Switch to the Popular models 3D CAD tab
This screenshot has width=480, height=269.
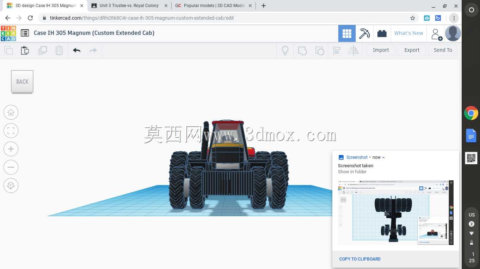point(214,6)
